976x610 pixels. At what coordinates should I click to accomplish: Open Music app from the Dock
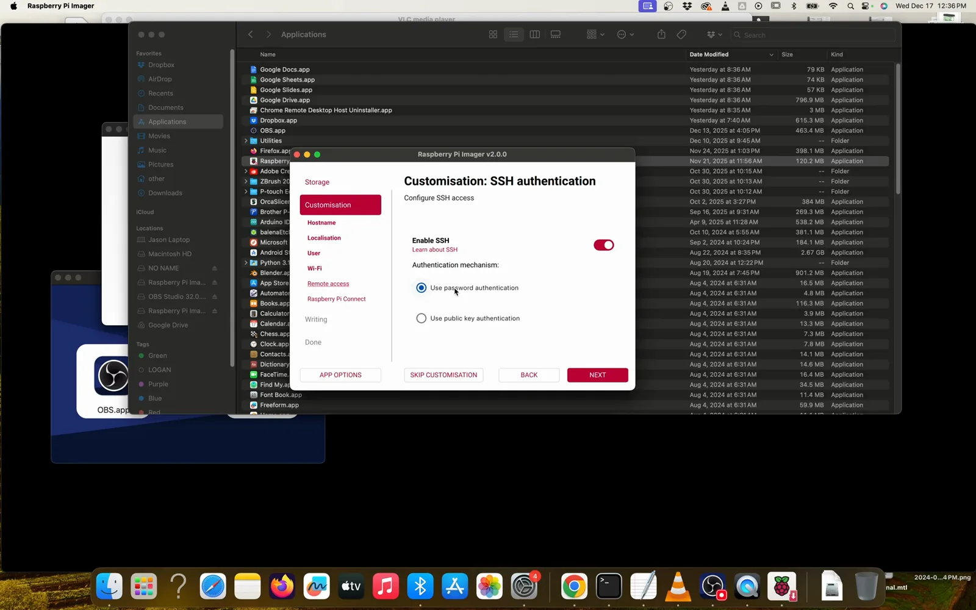click(386, 587)
